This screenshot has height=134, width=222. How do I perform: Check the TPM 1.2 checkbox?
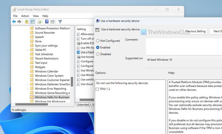point(97,89)
